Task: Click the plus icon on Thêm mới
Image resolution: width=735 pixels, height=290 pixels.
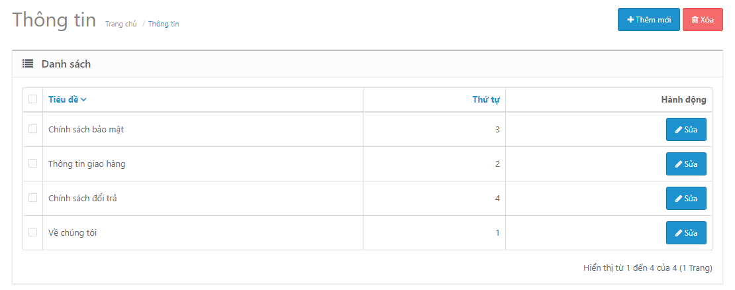Action: pyautogui.click(x=630, y=20)
